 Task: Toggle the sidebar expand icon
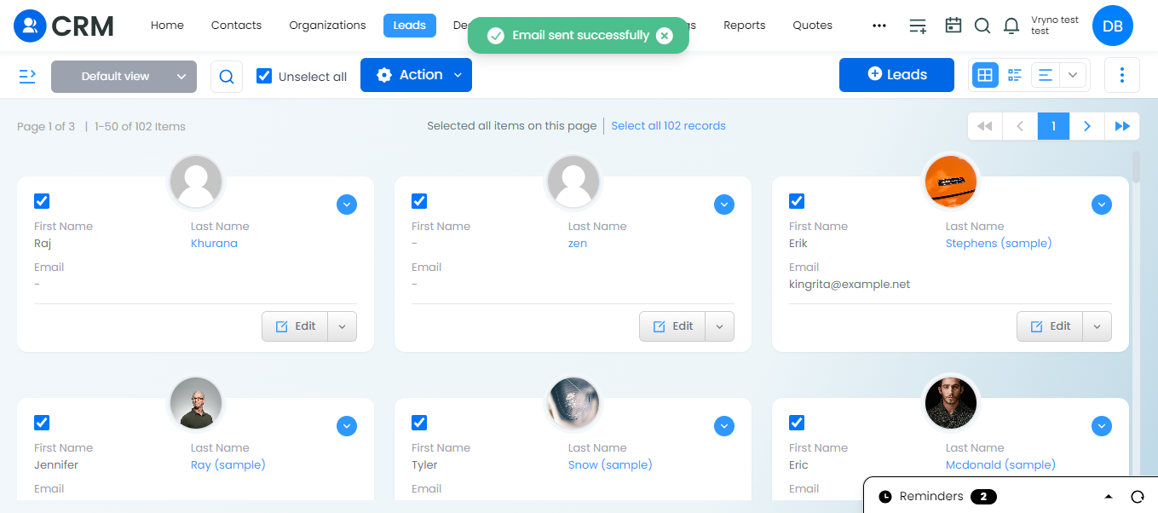[x=27, y=76]
